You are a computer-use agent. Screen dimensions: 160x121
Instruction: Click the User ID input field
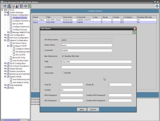point(71,84)
